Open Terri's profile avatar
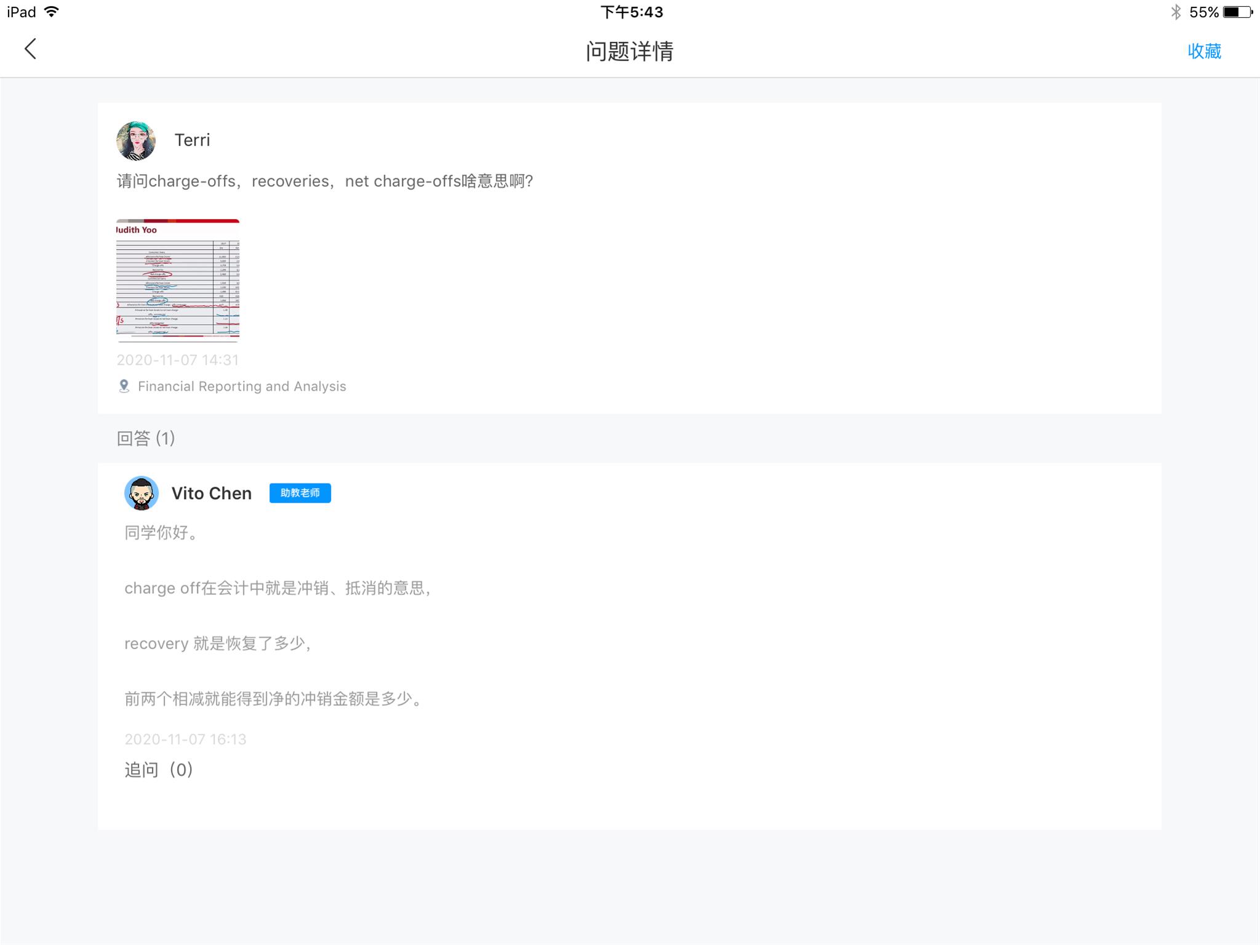 click(x=136, y=141)
